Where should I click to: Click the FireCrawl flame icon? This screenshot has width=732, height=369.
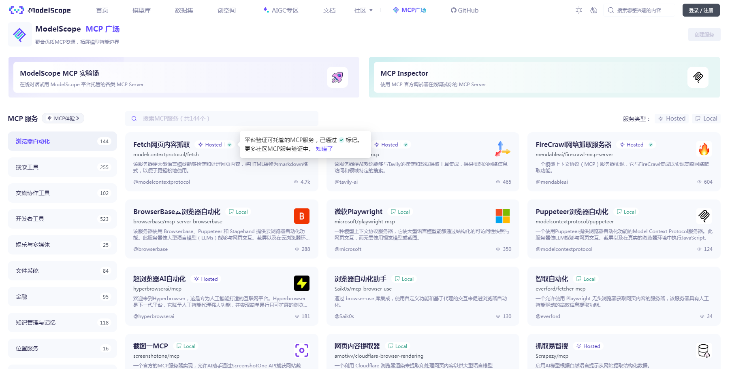704,149
